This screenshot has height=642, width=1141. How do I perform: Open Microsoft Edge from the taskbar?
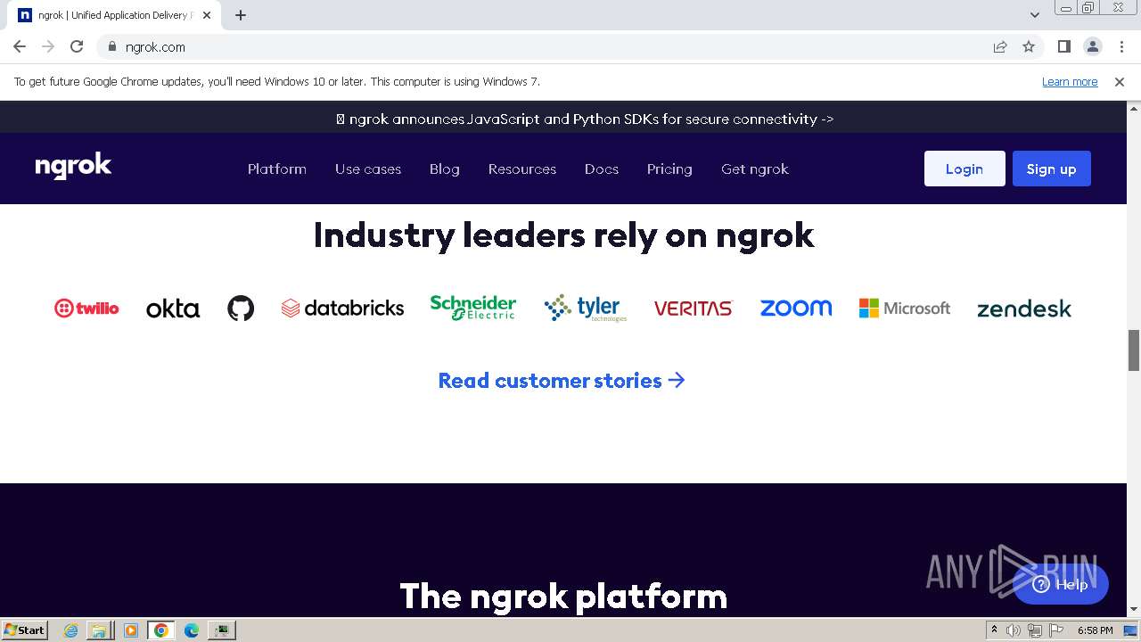coord(192,630)
